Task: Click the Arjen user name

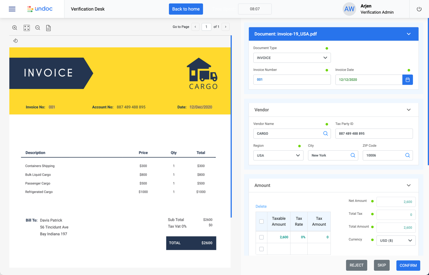Action: coord(366,6)
